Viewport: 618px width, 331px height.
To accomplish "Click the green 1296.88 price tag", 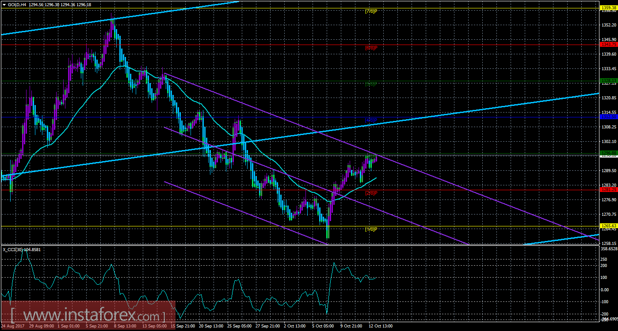I will [609, 153].
